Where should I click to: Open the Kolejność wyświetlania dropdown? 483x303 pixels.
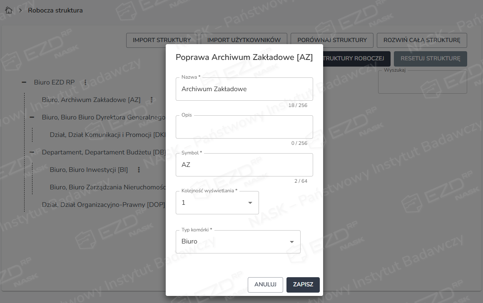click(x=217, y=203)
